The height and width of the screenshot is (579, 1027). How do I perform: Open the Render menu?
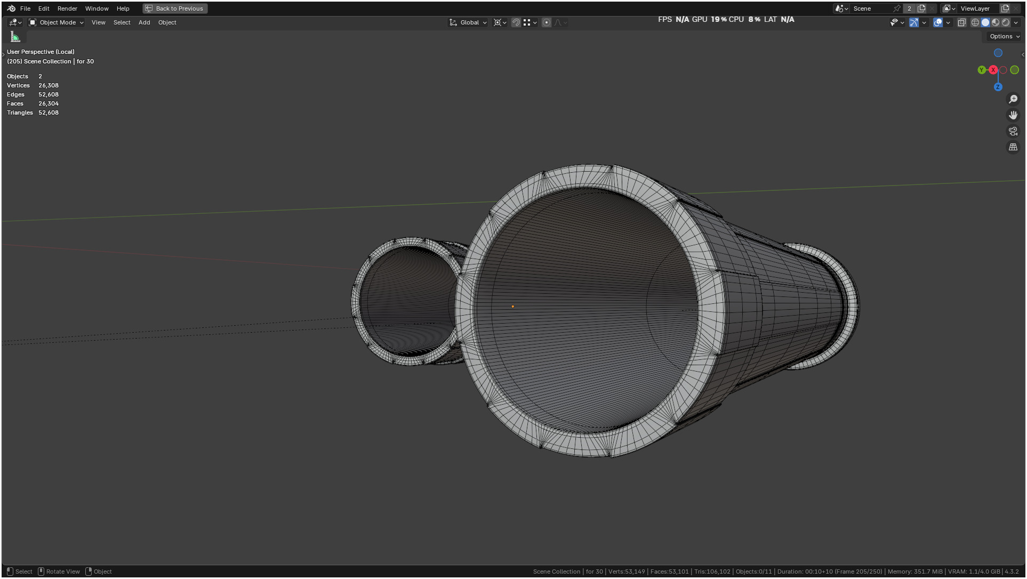pos(67,9)
